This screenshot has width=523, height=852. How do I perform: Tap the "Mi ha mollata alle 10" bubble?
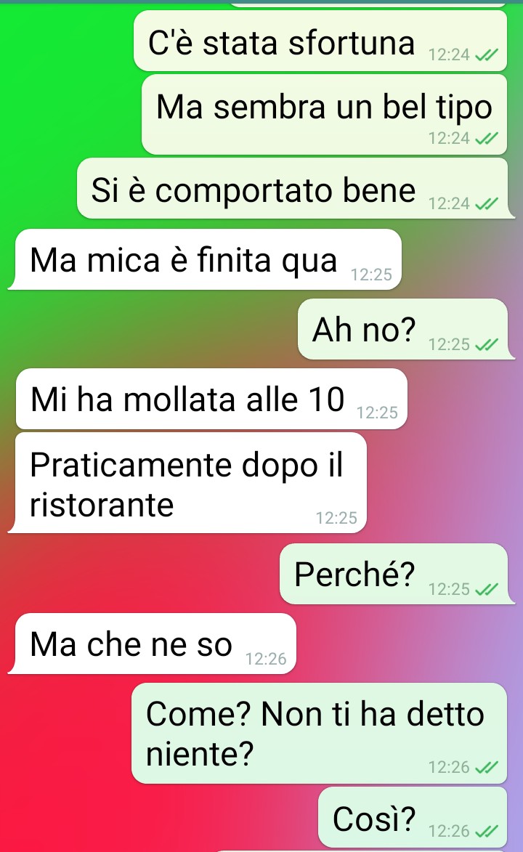[211, 399]
